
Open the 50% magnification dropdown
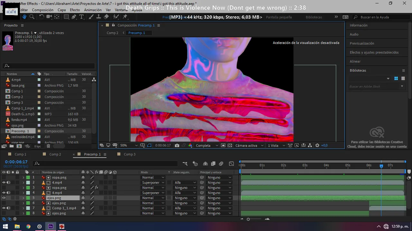(129, 145)
